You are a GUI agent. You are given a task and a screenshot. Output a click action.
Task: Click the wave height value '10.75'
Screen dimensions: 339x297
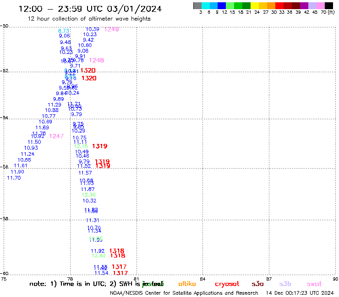coord(79,138)
